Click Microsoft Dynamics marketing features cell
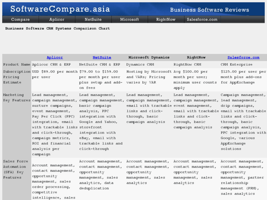 149,125
